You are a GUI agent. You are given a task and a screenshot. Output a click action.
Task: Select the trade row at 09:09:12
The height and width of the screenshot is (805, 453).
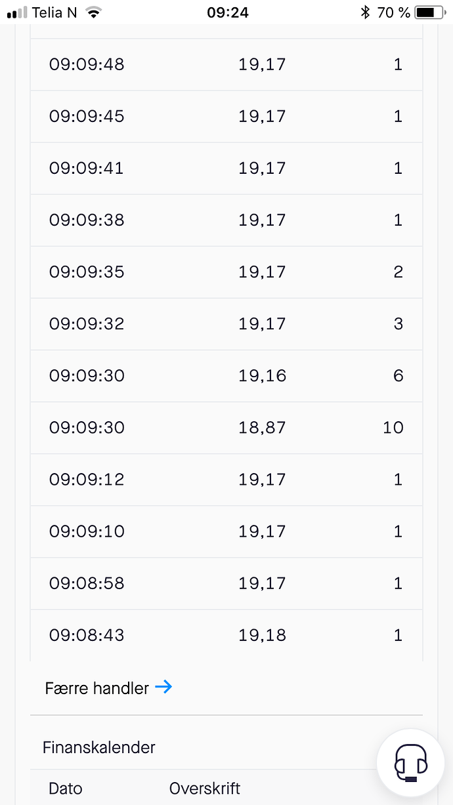tap(226, 480)
